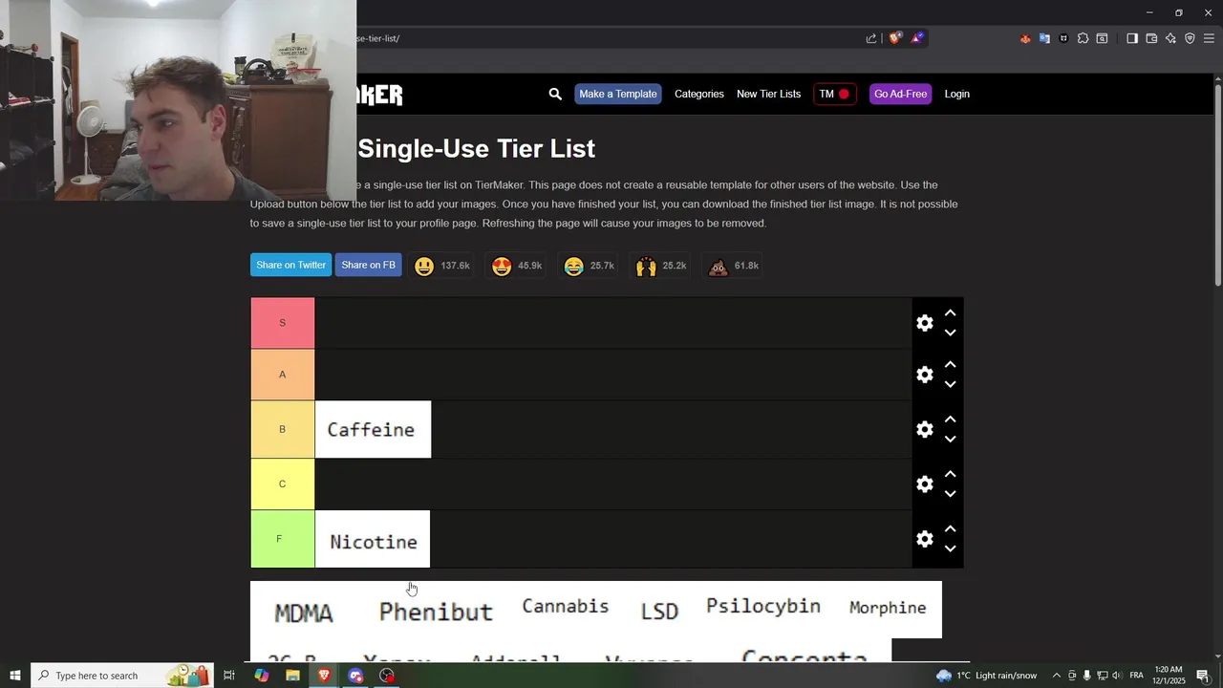
Task: Select the Caffeine tile in B tier
Action: (x=373, y=429)
